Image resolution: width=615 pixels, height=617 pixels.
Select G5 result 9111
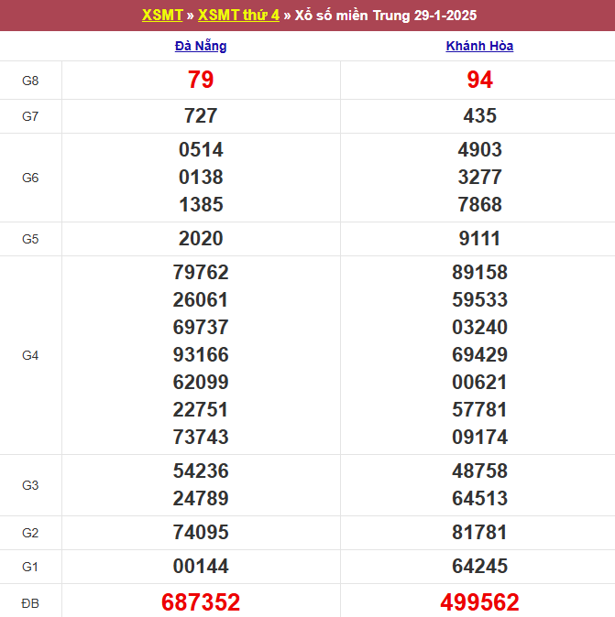click(479, 239)
